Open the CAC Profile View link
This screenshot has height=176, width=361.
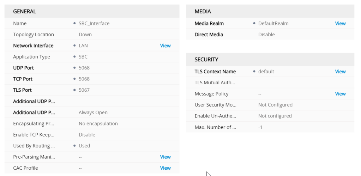[165, 168]
